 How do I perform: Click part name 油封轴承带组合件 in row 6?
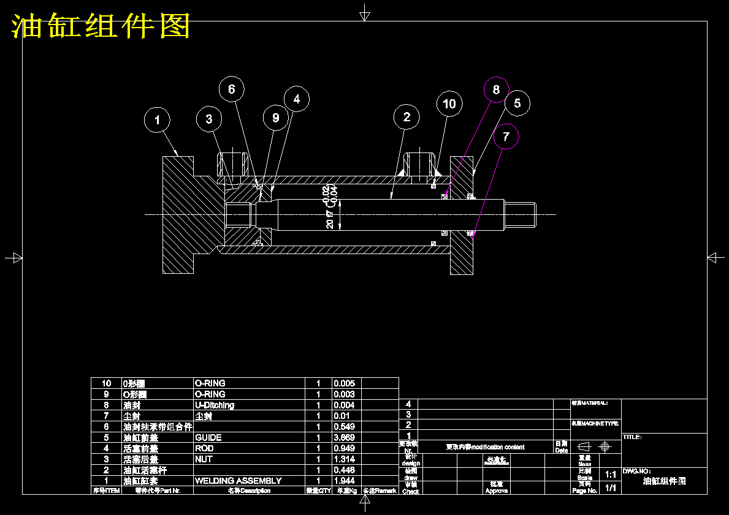158,426
